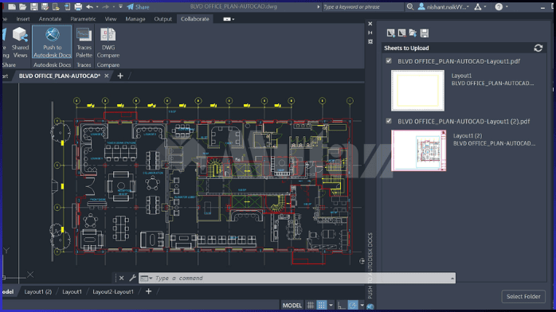556x312 pixels.
Task: Open the Annotate ribbon tab
Action: (50, 19)
